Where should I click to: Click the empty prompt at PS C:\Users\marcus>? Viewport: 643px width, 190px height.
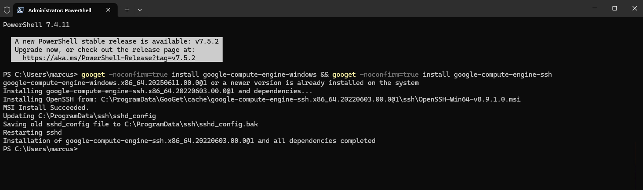click(41, 149)
